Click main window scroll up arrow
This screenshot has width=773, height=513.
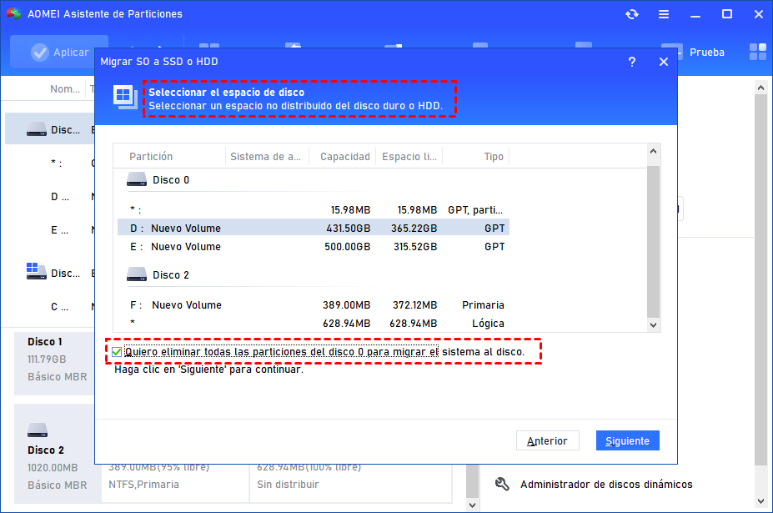760,88
